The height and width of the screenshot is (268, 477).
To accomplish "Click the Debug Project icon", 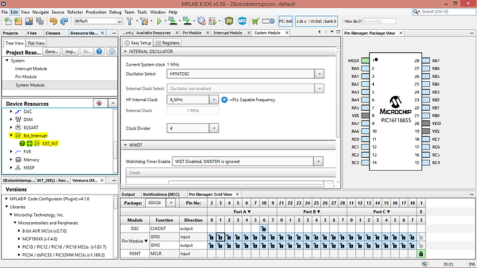I will [213, 21].
